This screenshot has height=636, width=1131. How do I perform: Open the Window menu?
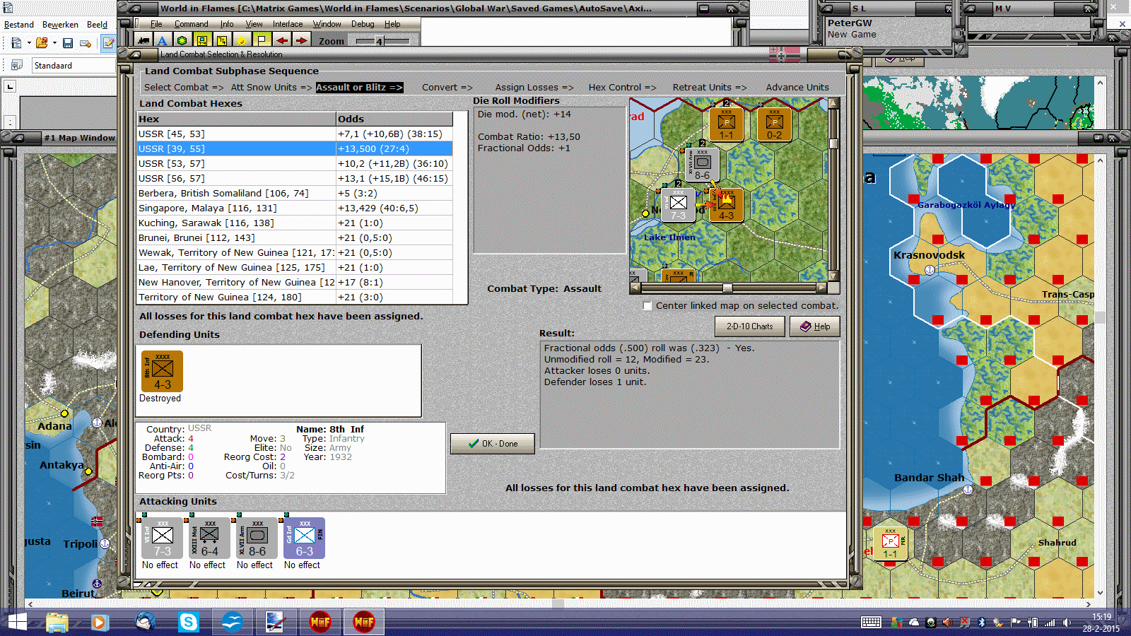click(327, 24)
